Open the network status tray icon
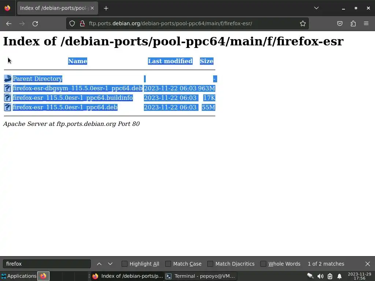 pos(310,276)
